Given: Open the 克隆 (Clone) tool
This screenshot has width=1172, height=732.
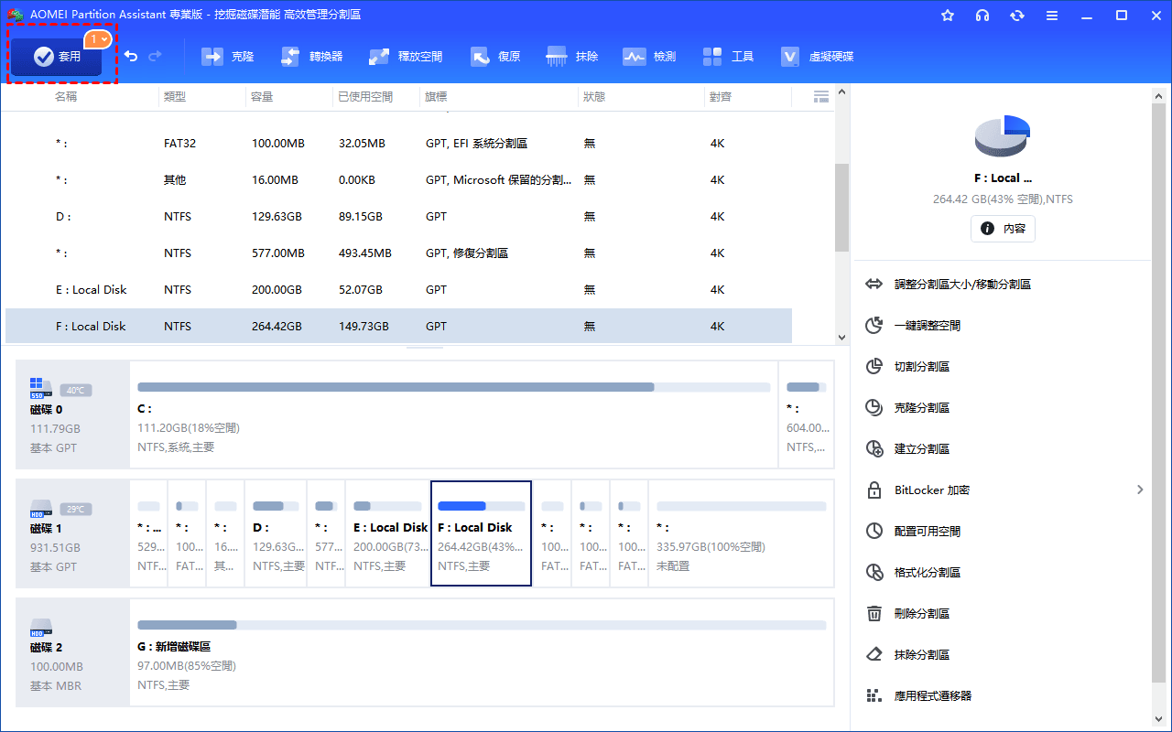Looking at the screenshot, I should (x=228, y=57).
